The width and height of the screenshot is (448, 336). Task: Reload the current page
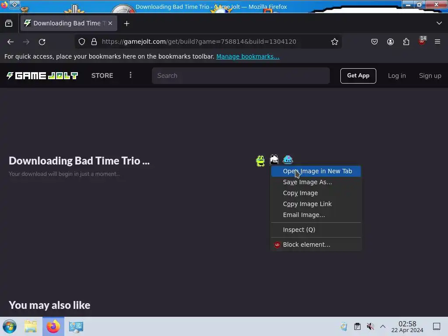42,42
